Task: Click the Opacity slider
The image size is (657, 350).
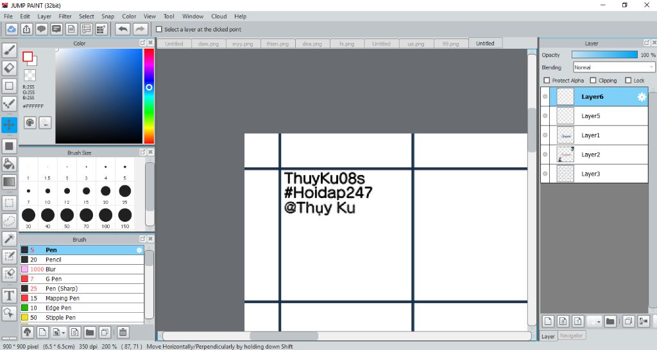Action: click(604, 55)
